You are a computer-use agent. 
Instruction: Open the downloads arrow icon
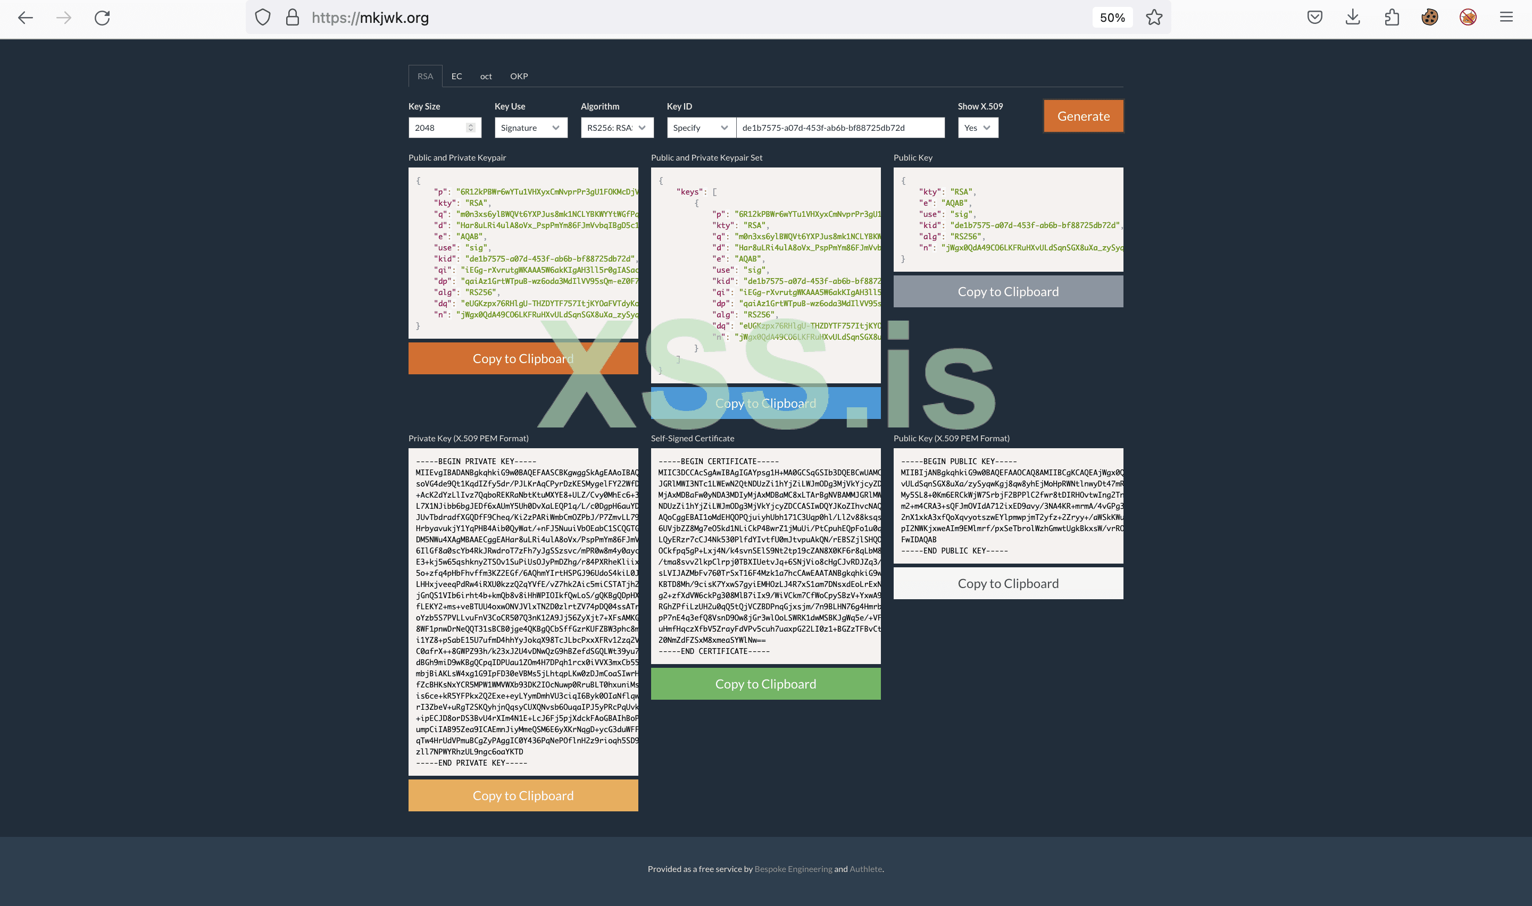[1353, 18]
